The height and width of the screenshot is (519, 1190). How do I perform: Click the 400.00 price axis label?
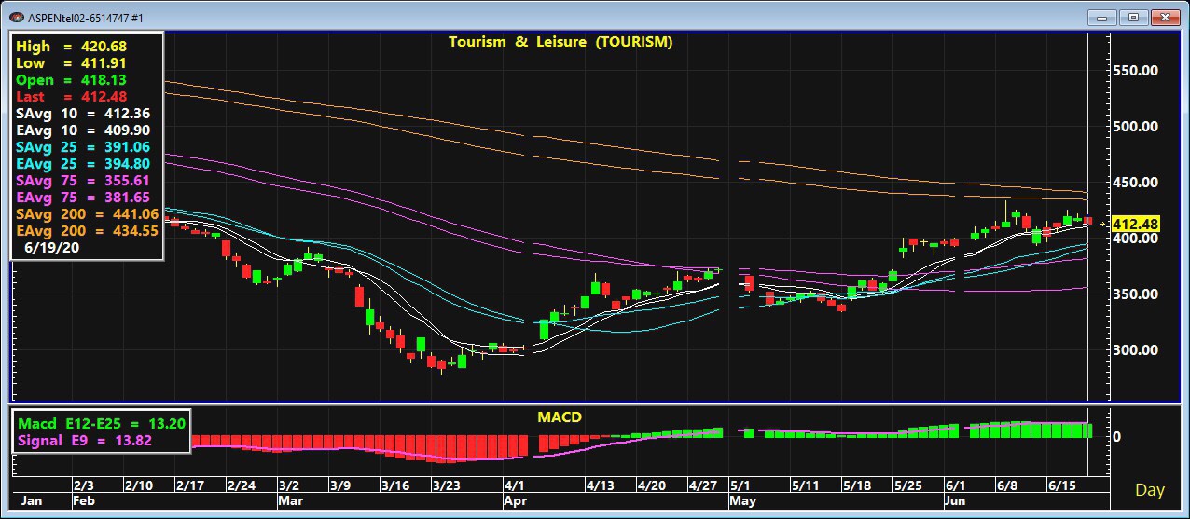1136,239
